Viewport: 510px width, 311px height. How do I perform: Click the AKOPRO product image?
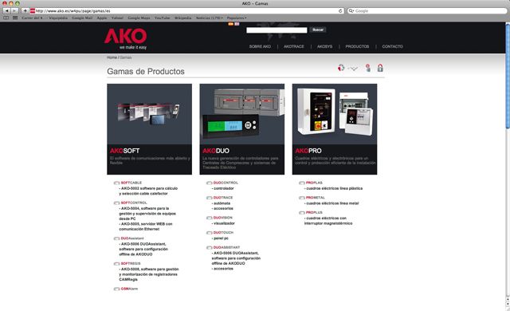[x=335, y=114]
